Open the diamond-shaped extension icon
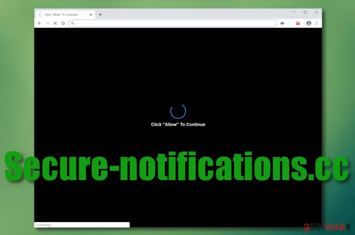This screenshot has width=355, height=235. point(282,23)
